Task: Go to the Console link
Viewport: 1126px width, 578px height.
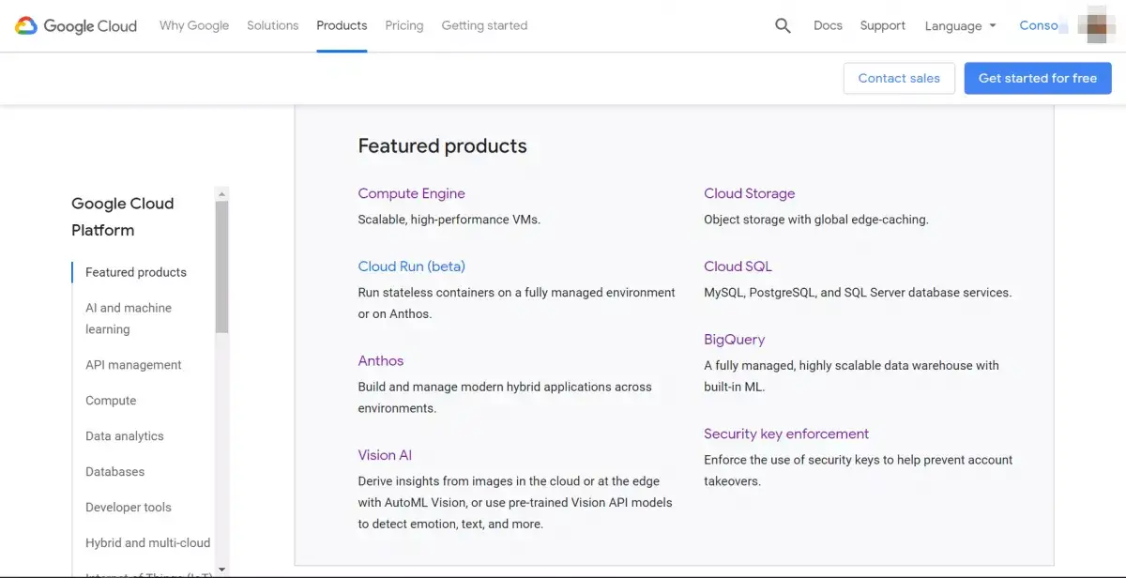Action: (1042, 25)
